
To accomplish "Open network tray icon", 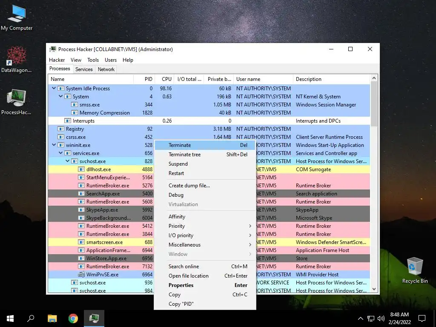I will pyautogui.click(x=371, y=318).
